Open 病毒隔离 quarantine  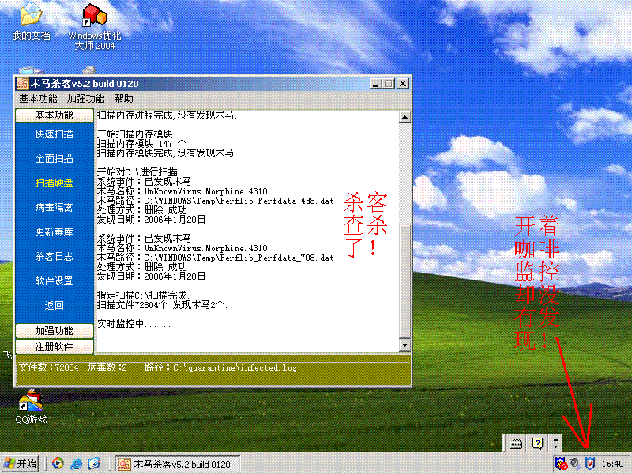(54, 208)
